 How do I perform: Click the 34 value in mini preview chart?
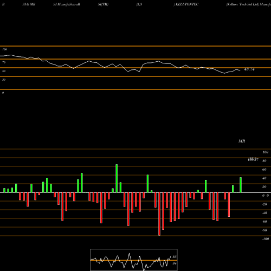tap(175, 263)
